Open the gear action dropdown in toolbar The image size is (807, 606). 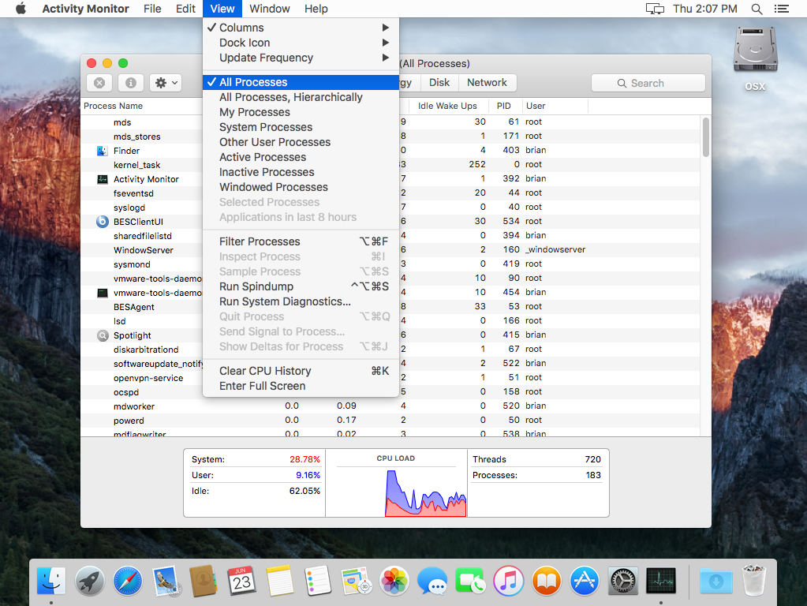[x=166, y=83]
